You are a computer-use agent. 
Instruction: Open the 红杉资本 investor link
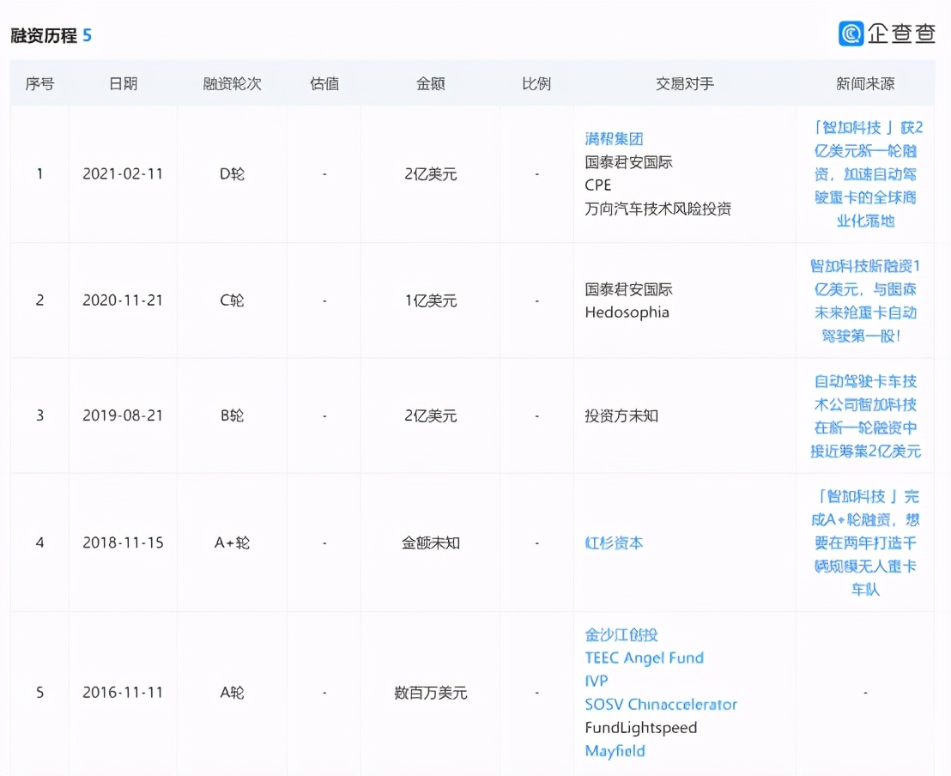(x=614, y=543)
